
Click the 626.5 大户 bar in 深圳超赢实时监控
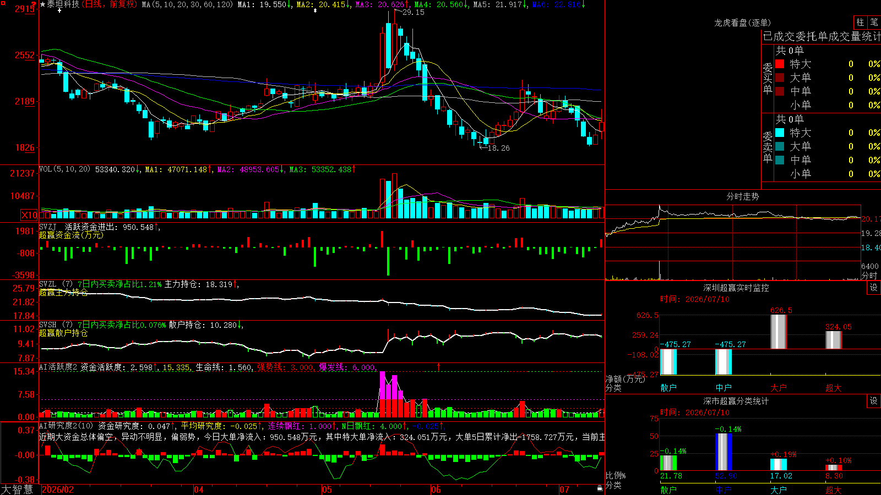tap(779, 332)
